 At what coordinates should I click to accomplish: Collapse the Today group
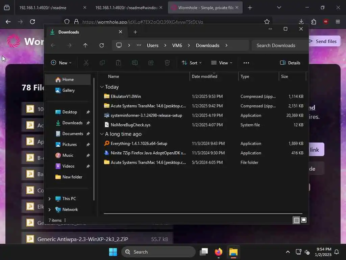click(x=102, y=87)
